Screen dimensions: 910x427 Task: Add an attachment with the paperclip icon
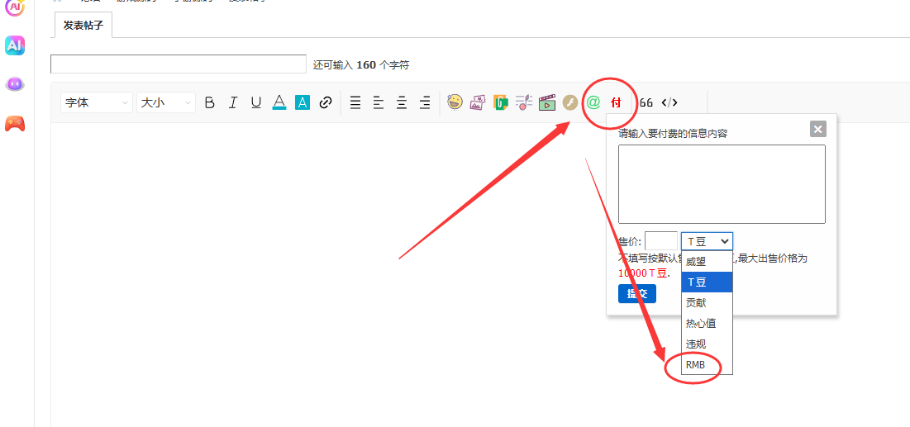pos(500,102)
